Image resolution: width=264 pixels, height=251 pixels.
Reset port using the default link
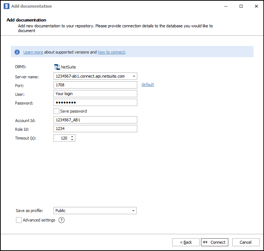pos(147,85)
